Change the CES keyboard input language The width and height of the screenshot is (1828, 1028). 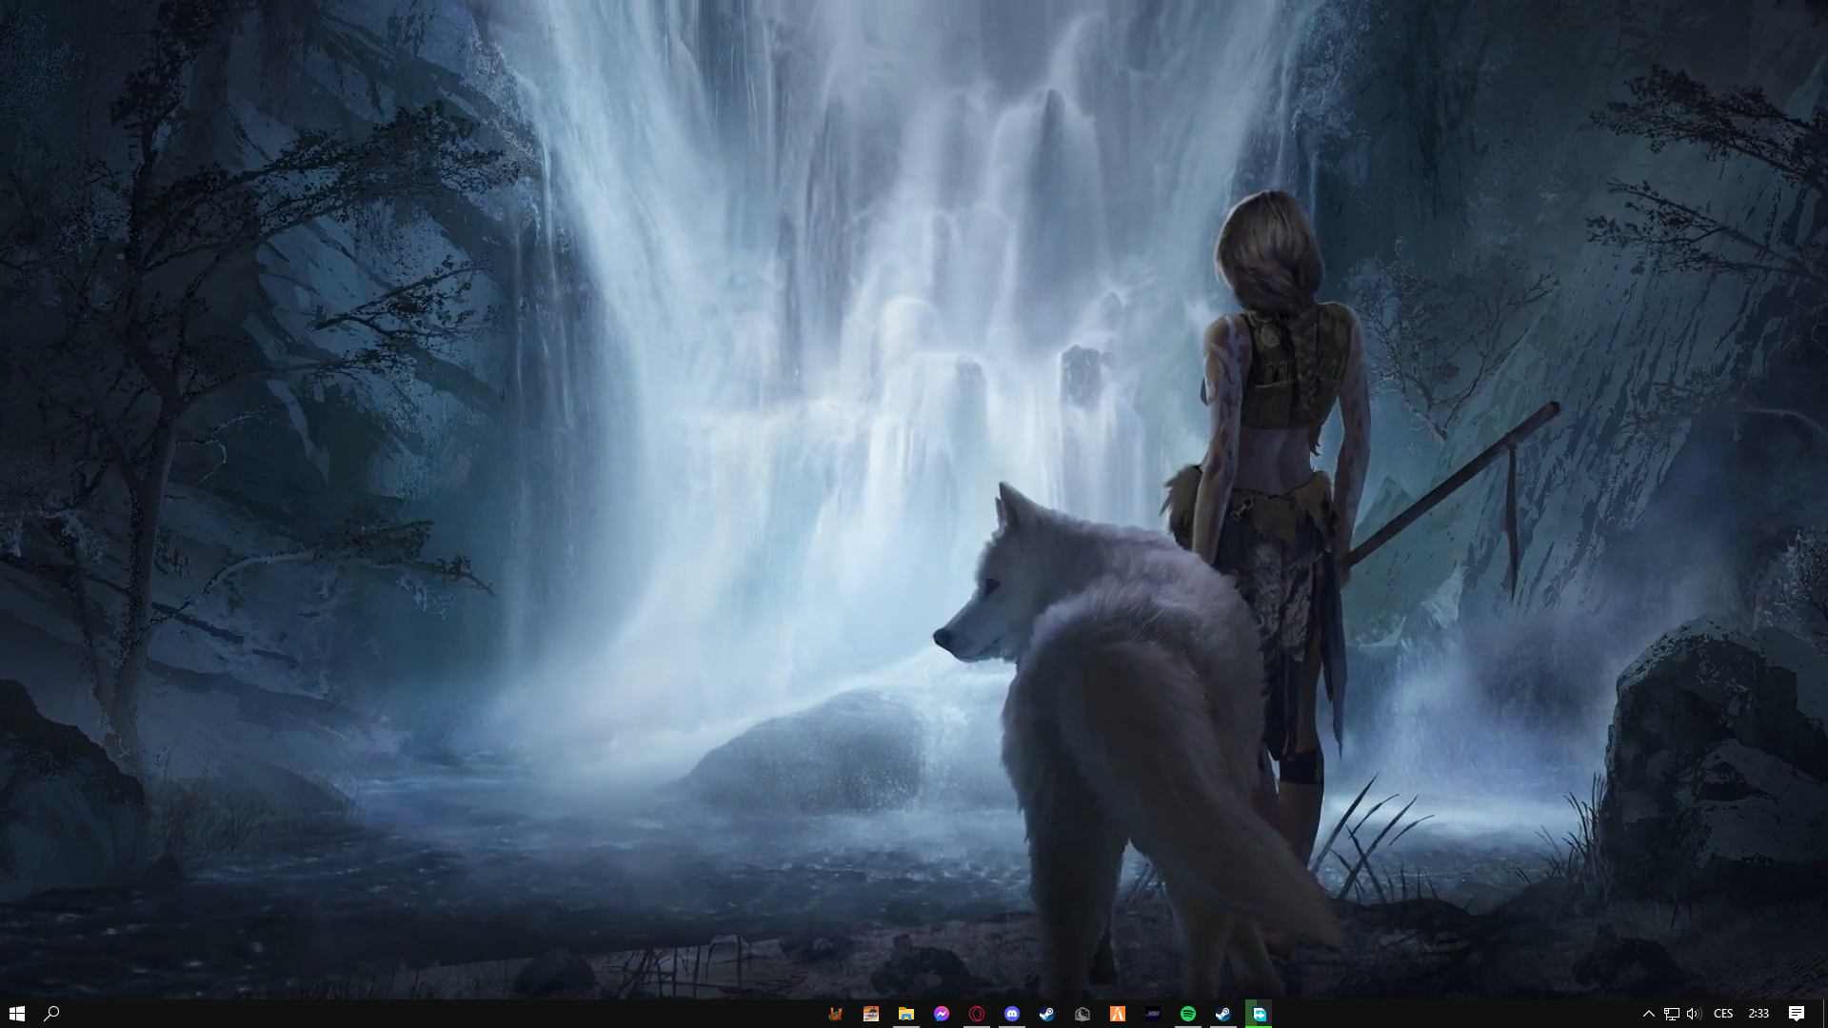tap(1723, 1014)
